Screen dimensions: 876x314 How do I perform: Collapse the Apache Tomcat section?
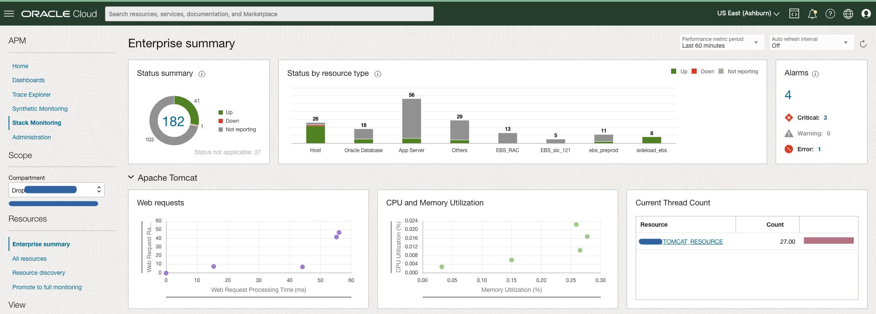pyautogui.click(x=131, y=177)
